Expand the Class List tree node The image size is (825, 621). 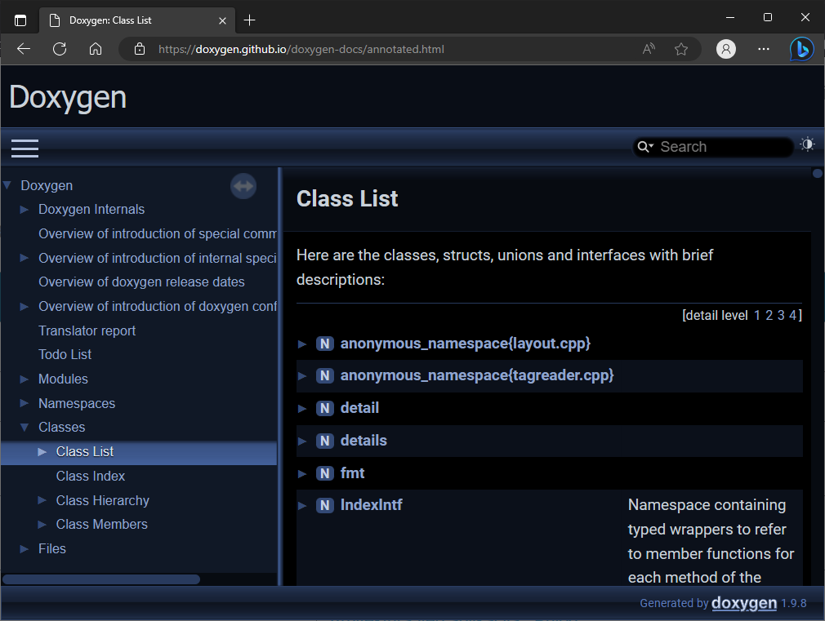tap(42, 452)
